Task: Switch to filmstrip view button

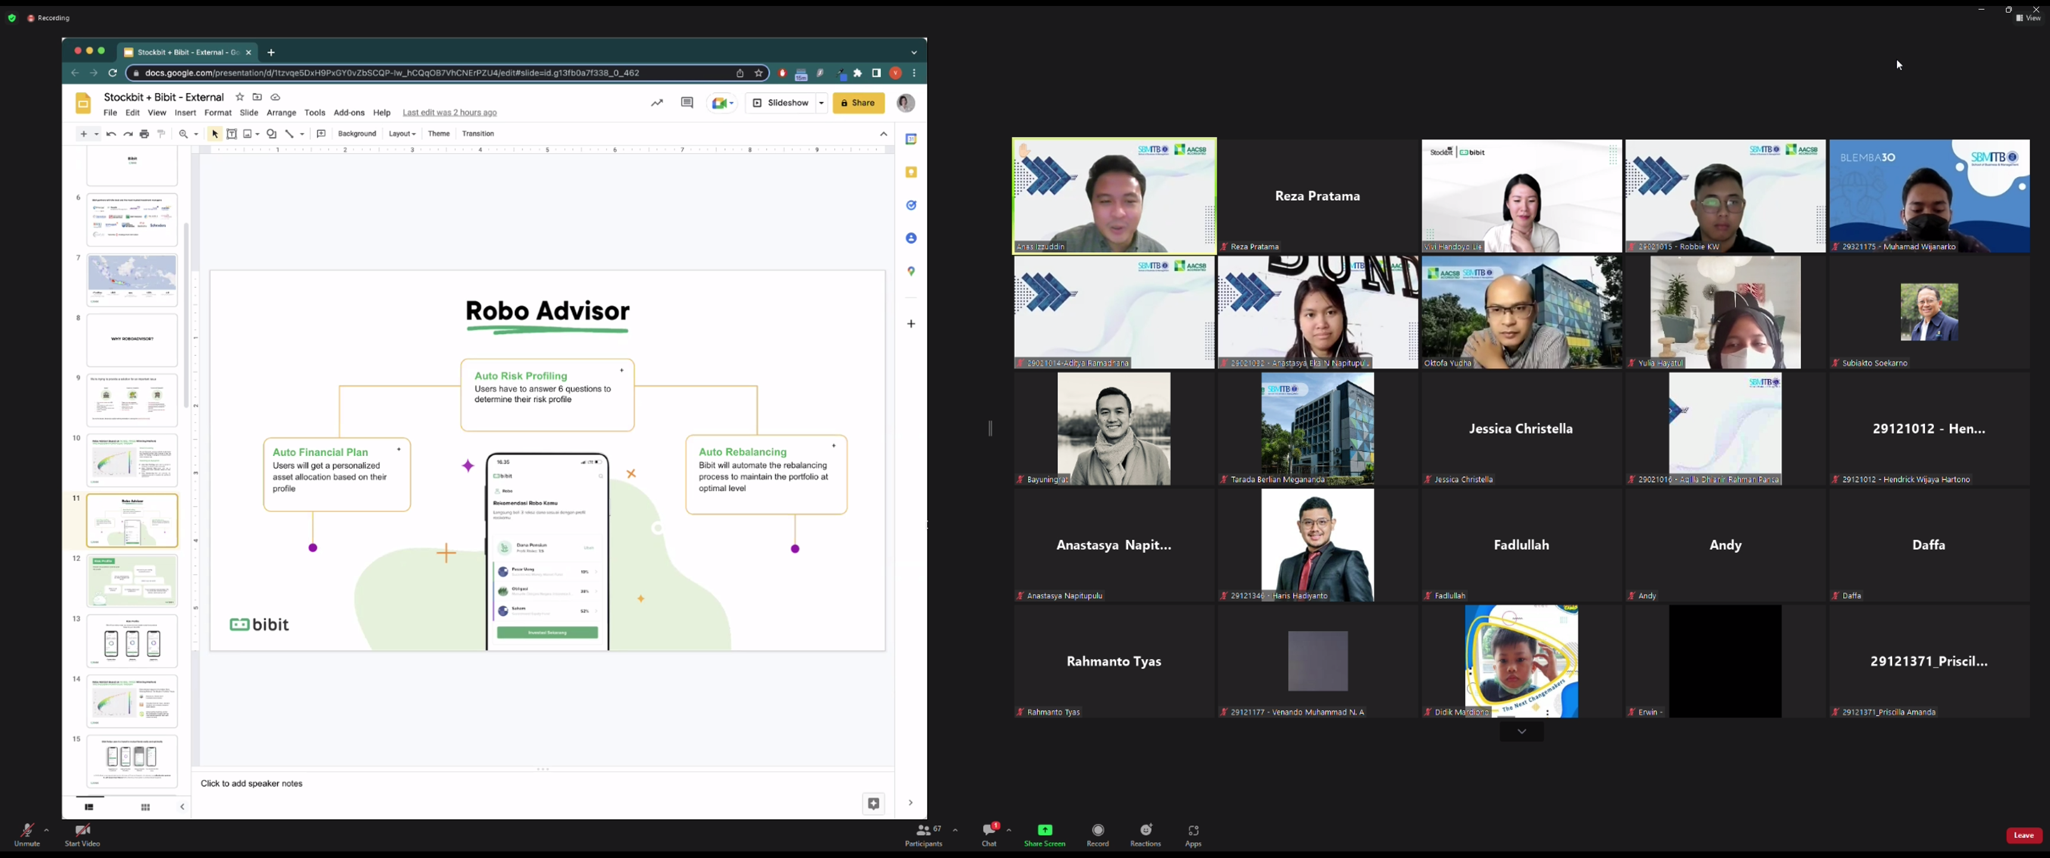Action: tap(89, 807)
